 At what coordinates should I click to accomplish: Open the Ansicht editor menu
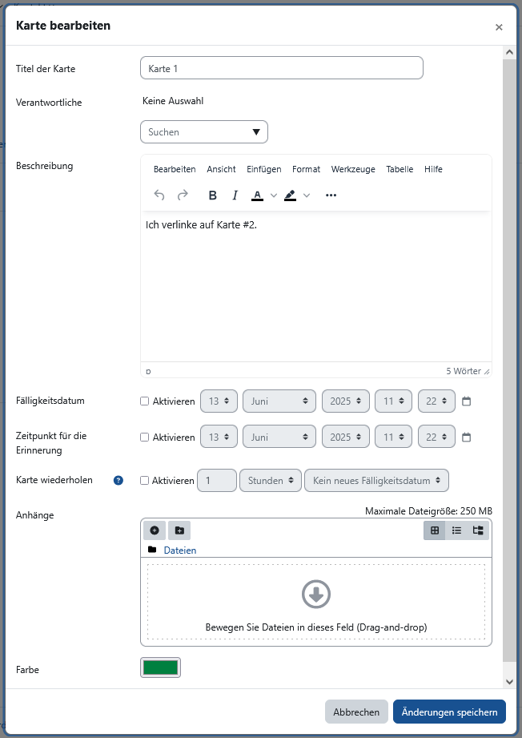221,169
